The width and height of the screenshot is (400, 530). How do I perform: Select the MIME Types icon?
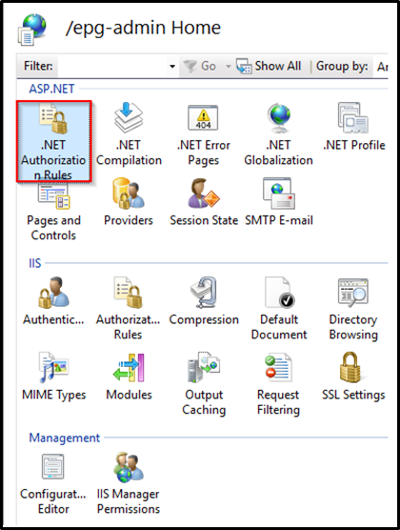[x=53, y=377]
